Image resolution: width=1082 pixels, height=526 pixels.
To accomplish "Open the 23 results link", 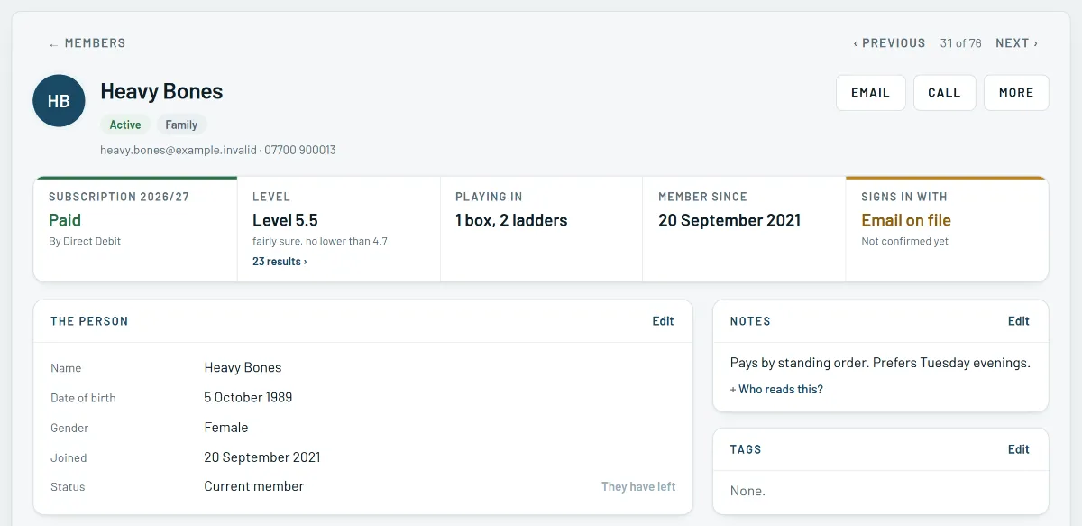I will [x=280, y=262].
